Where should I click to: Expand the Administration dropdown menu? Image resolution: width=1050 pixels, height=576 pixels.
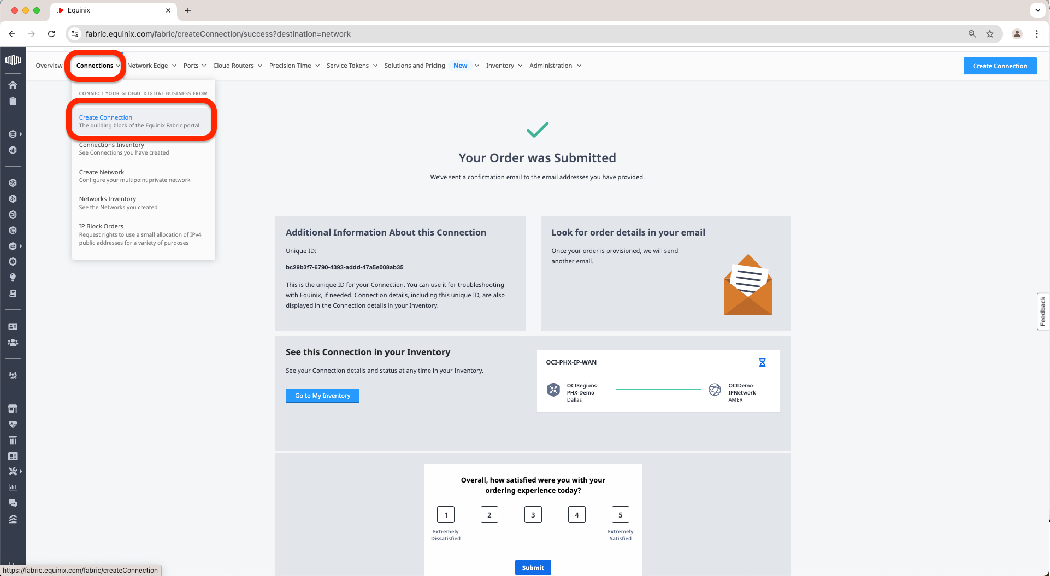[555, 66]
